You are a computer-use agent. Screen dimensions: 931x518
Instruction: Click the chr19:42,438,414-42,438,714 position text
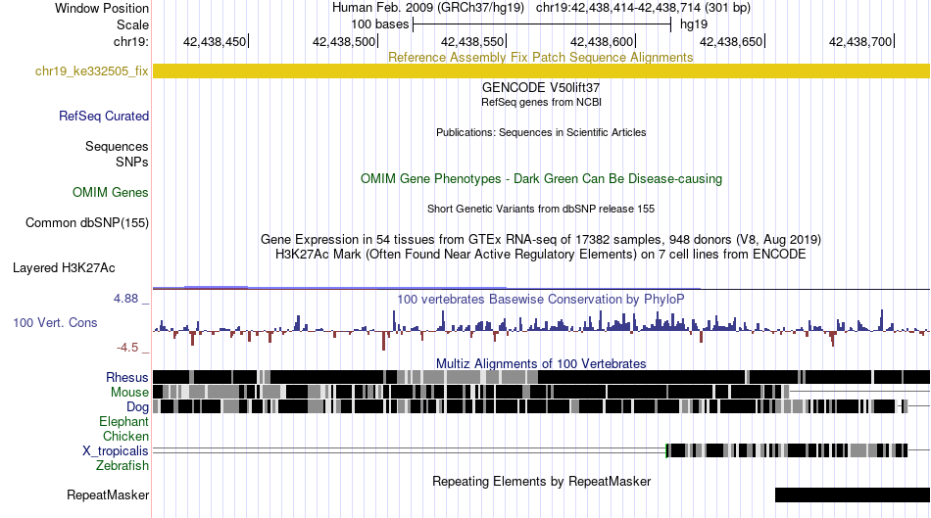point(643,8)
